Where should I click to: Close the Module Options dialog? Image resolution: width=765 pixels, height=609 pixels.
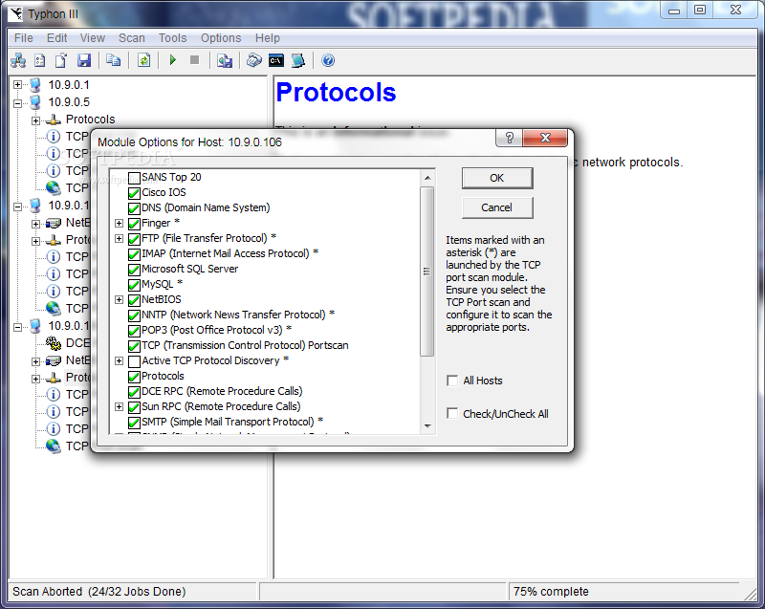click(x=545, y=138)
